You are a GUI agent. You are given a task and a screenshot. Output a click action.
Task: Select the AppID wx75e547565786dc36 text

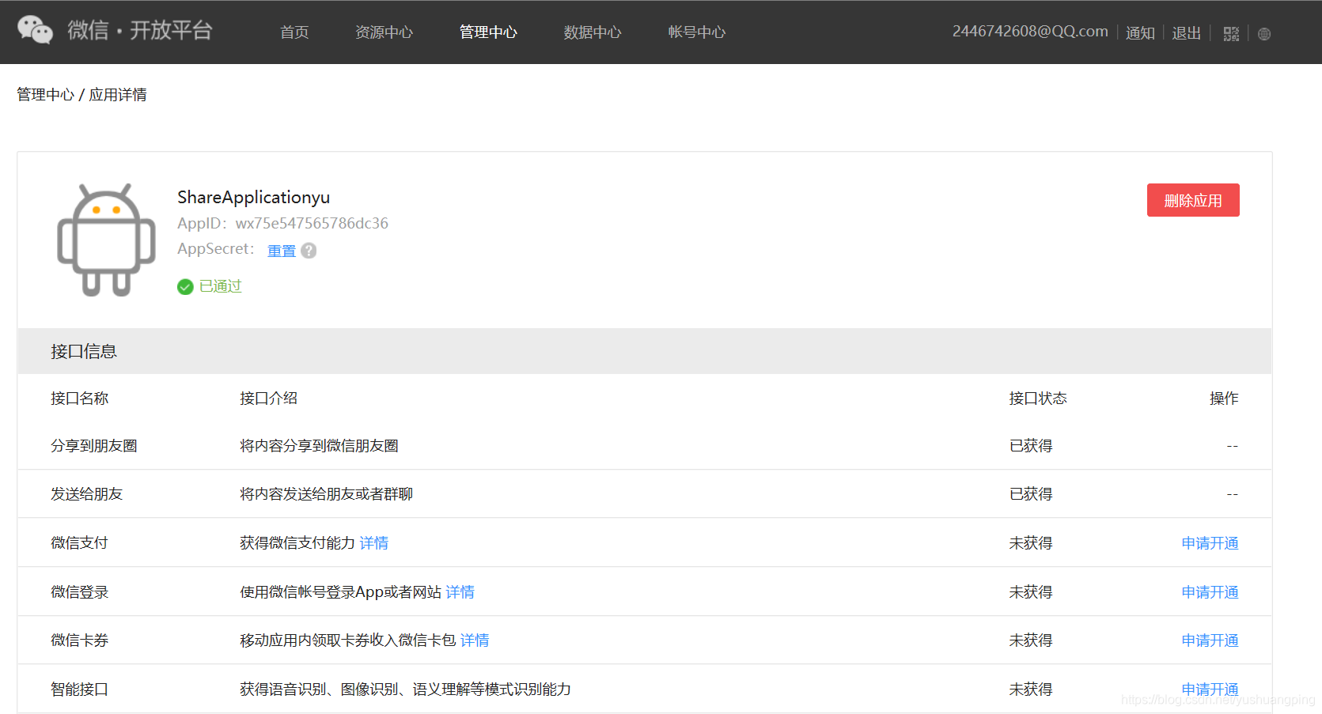[312, 224]
